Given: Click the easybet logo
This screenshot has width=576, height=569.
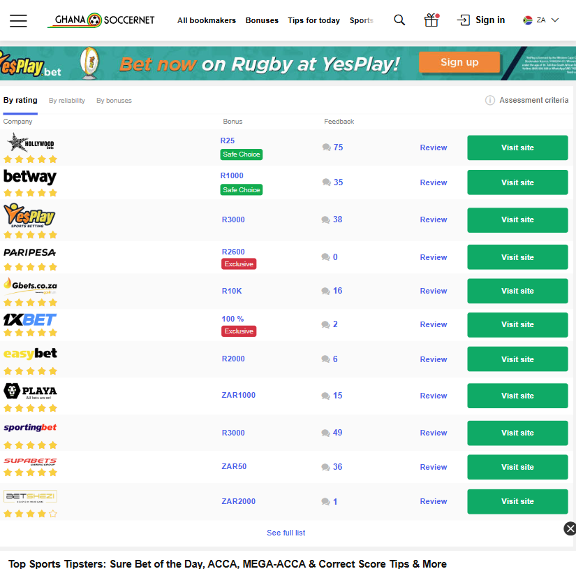Looking at the screenshot, I should (x=30, y=353).
